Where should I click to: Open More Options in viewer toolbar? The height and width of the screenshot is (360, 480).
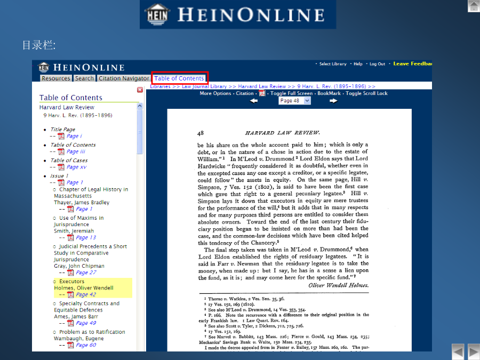pos(215,93)
